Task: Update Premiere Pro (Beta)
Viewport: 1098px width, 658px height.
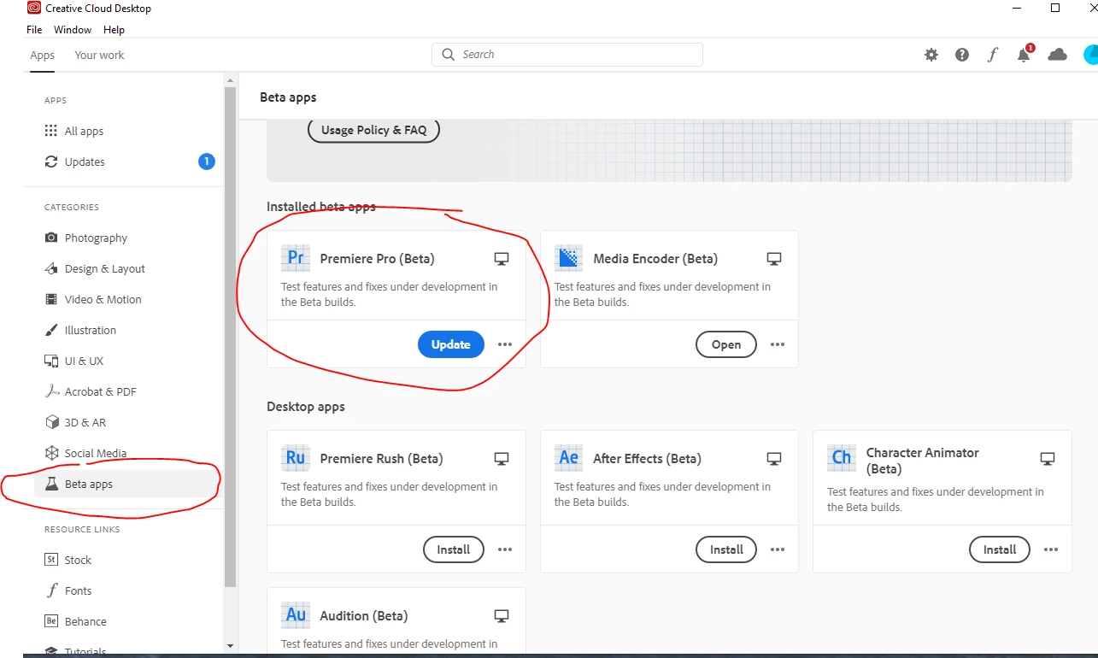Action: click(451, 345)
